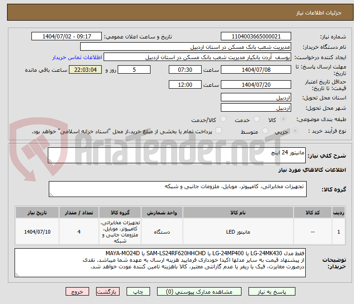Select the 'خدمت' radio button
Image resolution: width=354 pixels, height=304 pixels.
coord(256,119)
